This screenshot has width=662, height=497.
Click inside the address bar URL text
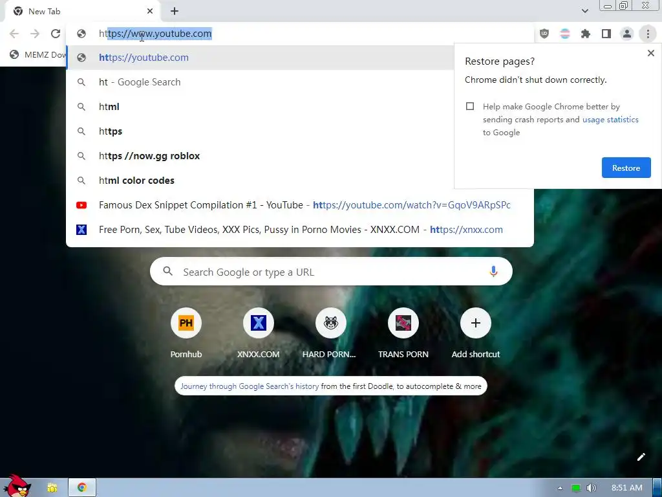click(155, 34)
